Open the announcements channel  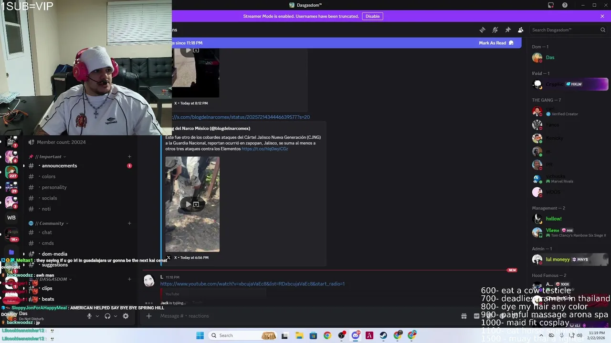pyautogui.click(x=79, y=166)
